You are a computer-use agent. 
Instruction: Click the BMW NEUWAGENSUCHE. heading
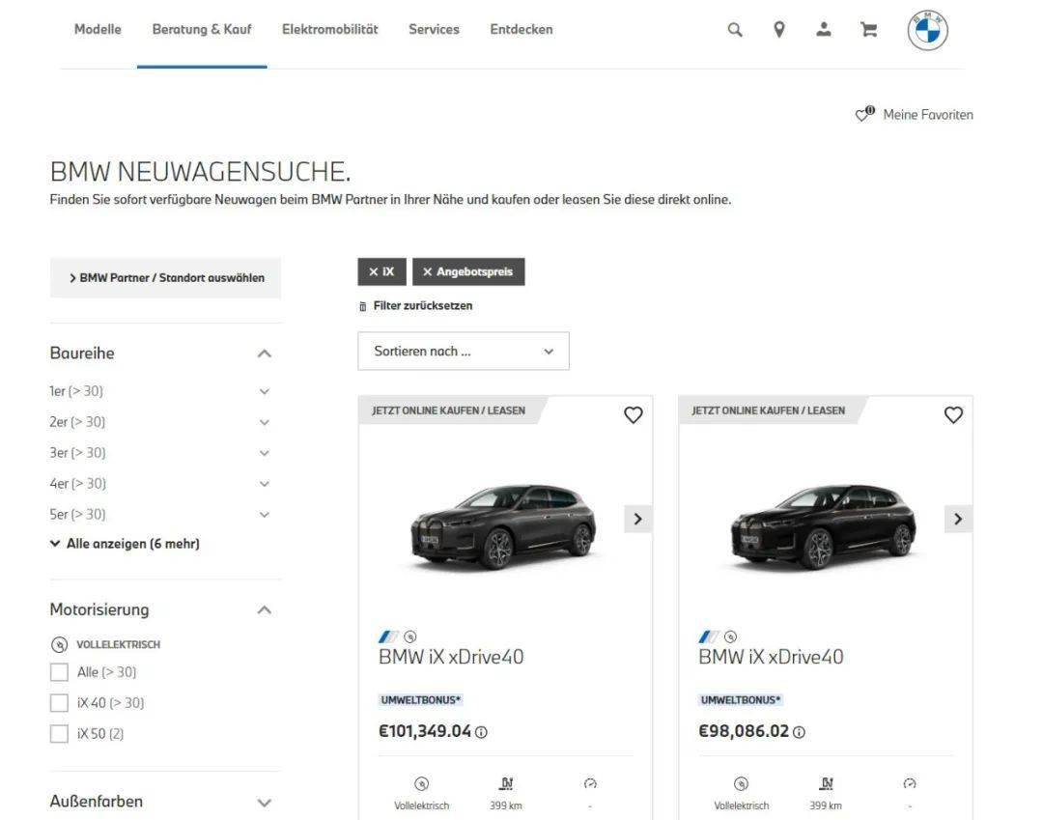pos(200,172)
